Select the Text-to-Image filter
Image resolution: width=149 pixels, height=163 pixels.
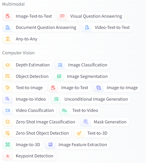(x=24, y=88)
